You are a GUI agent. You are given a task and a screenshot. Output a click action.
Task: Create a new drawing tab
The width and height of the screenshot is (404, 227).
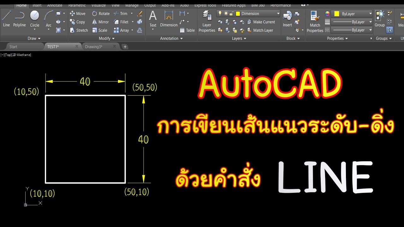pos(125,47)
